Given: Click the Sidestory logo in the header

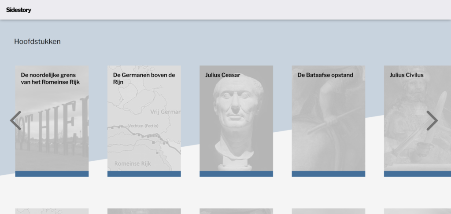Looking at the screenshot, I should click(x=18, y=10).
